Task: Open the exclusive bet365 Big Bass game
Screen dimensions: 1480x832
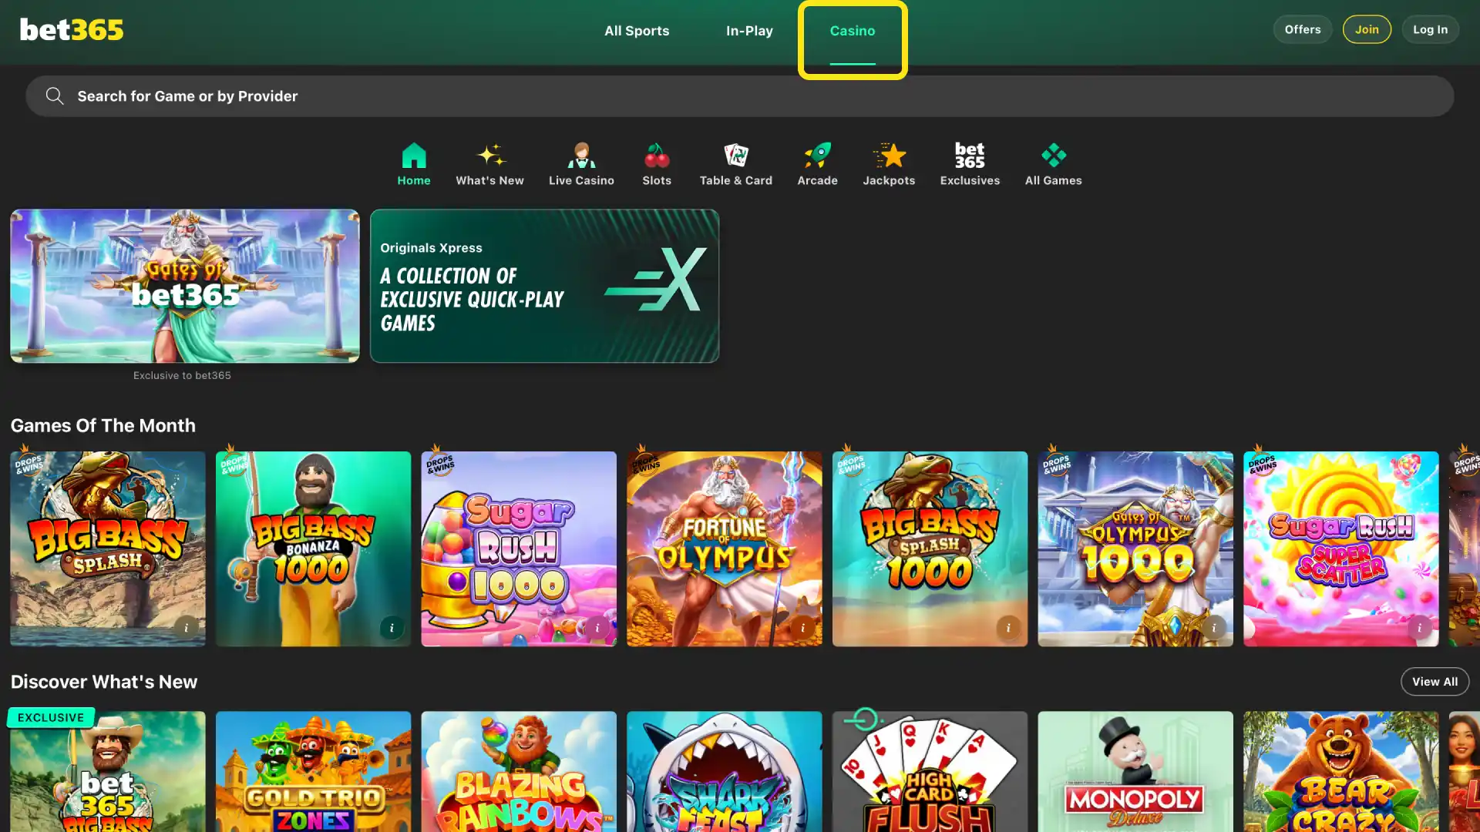Action: (108, 771)
